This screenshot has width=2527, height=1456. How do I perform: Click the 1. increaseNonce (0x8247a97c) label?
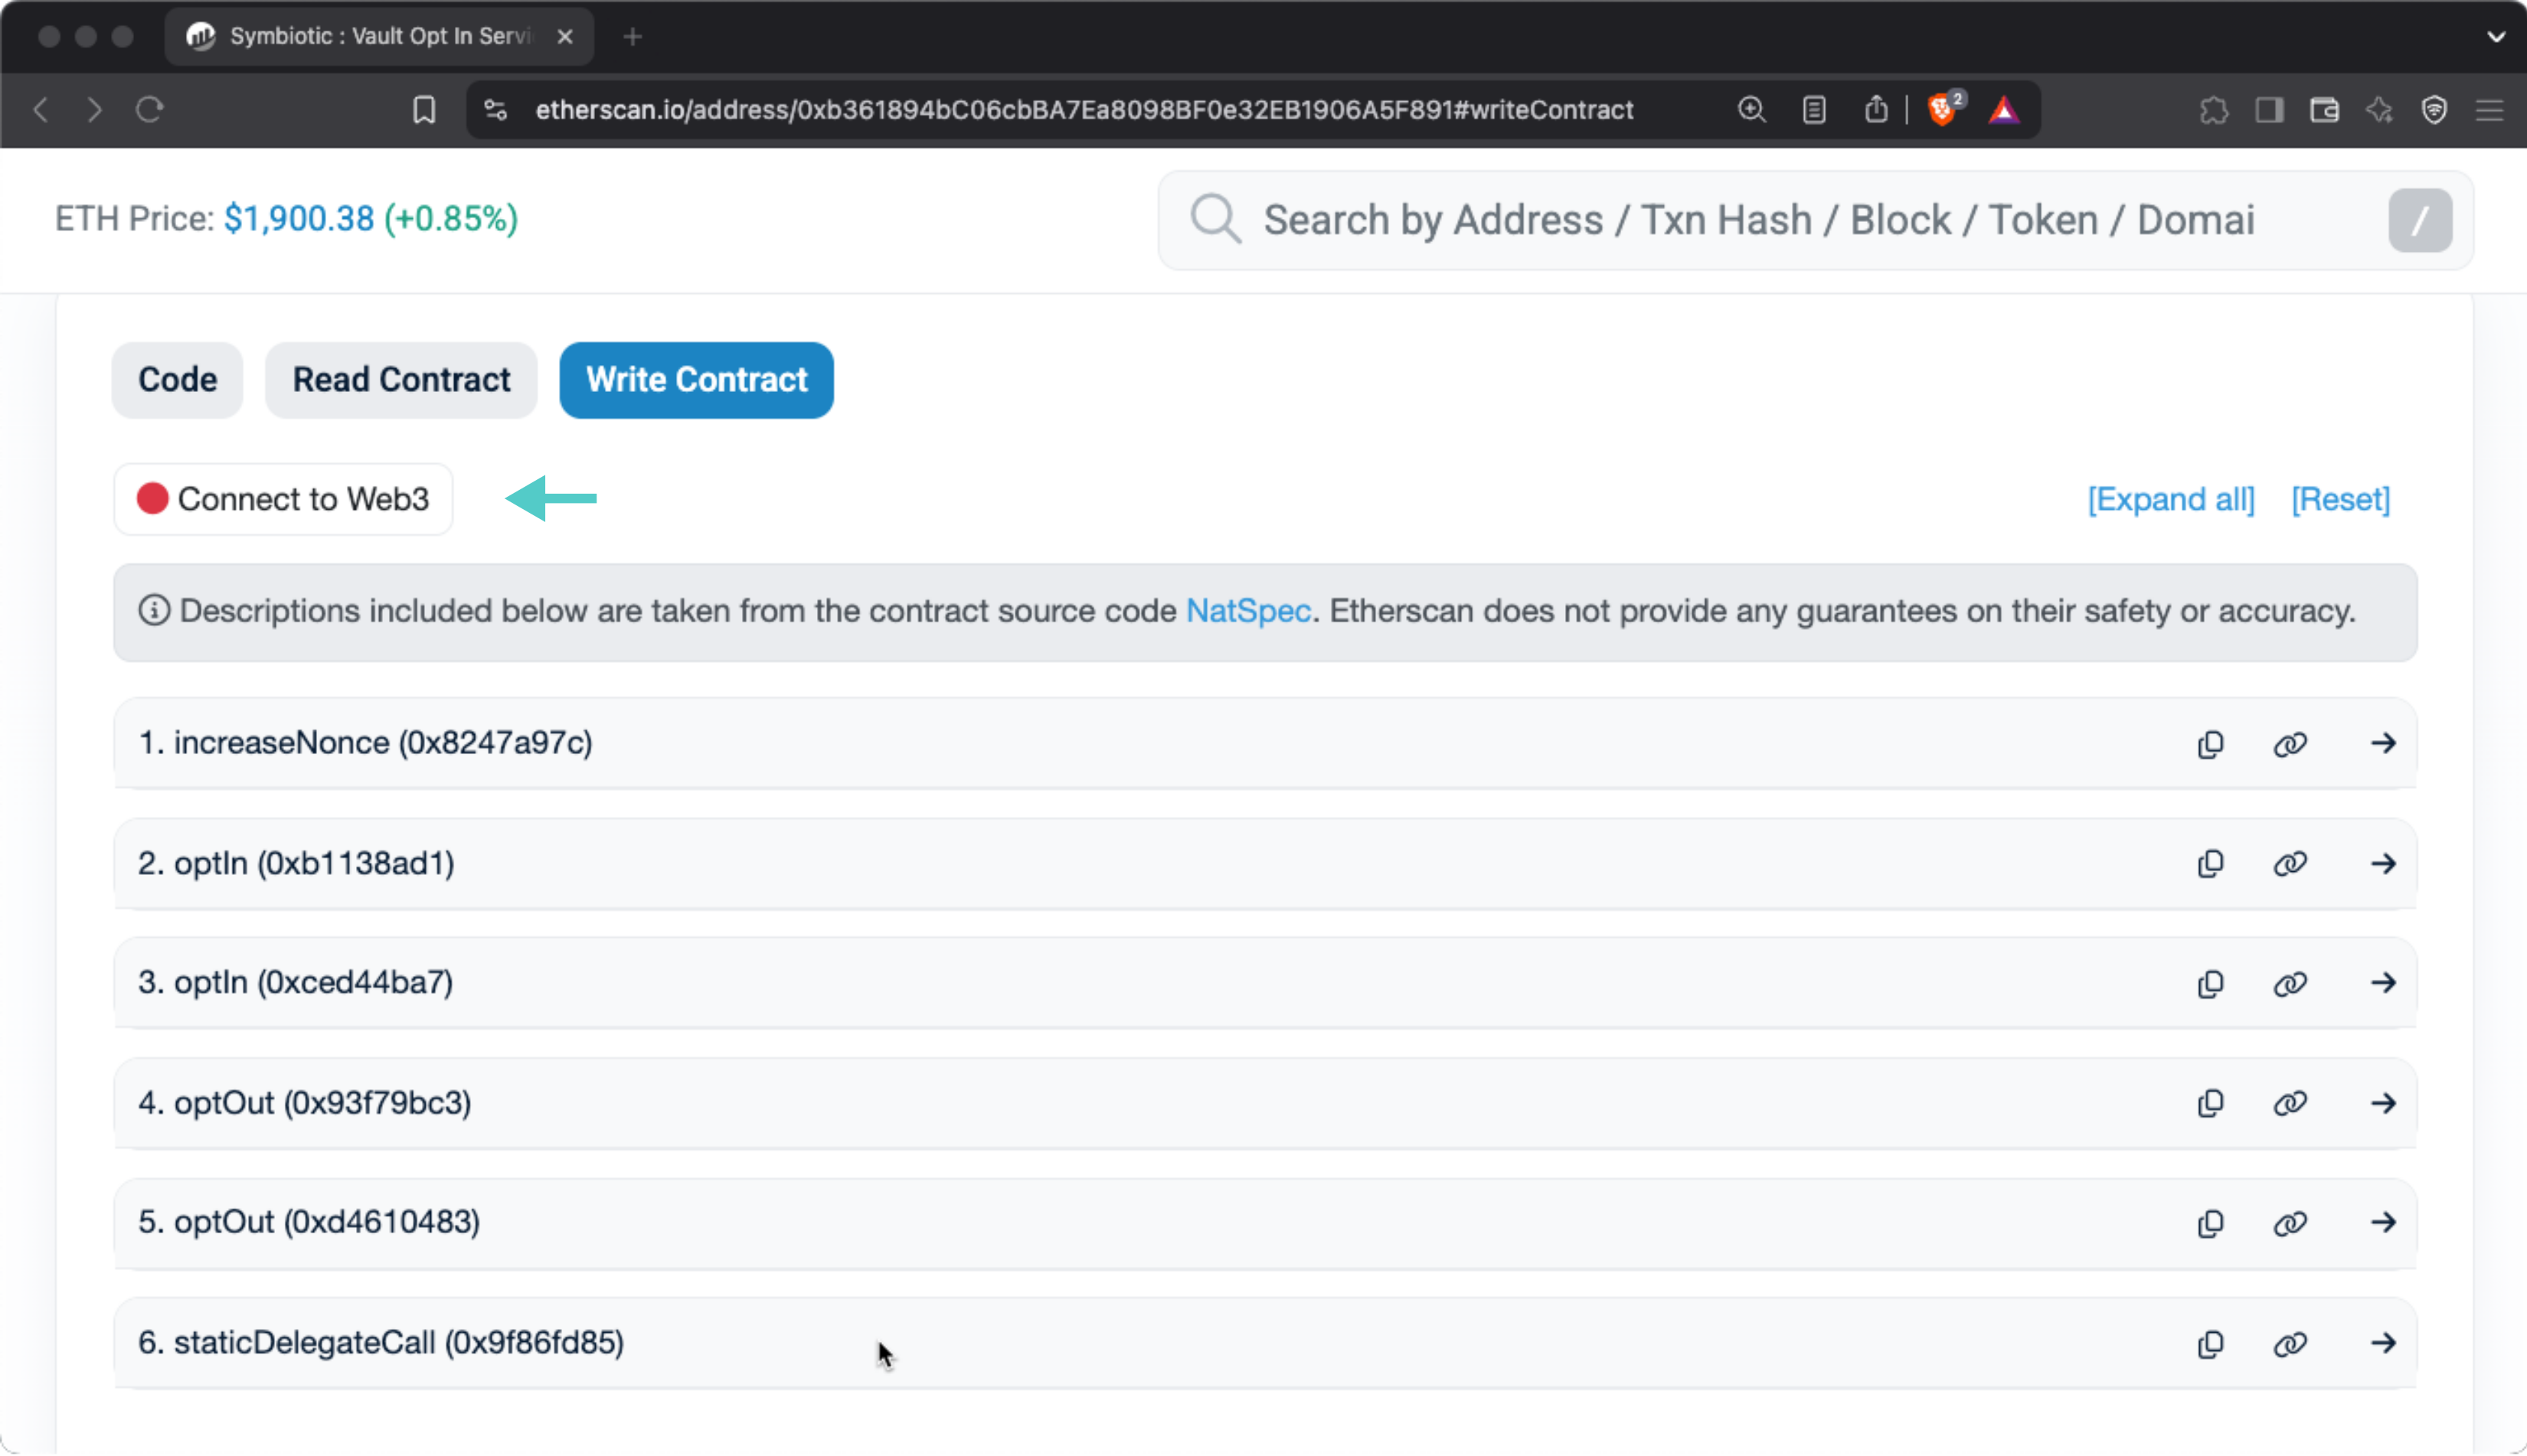tap(365, 743)
